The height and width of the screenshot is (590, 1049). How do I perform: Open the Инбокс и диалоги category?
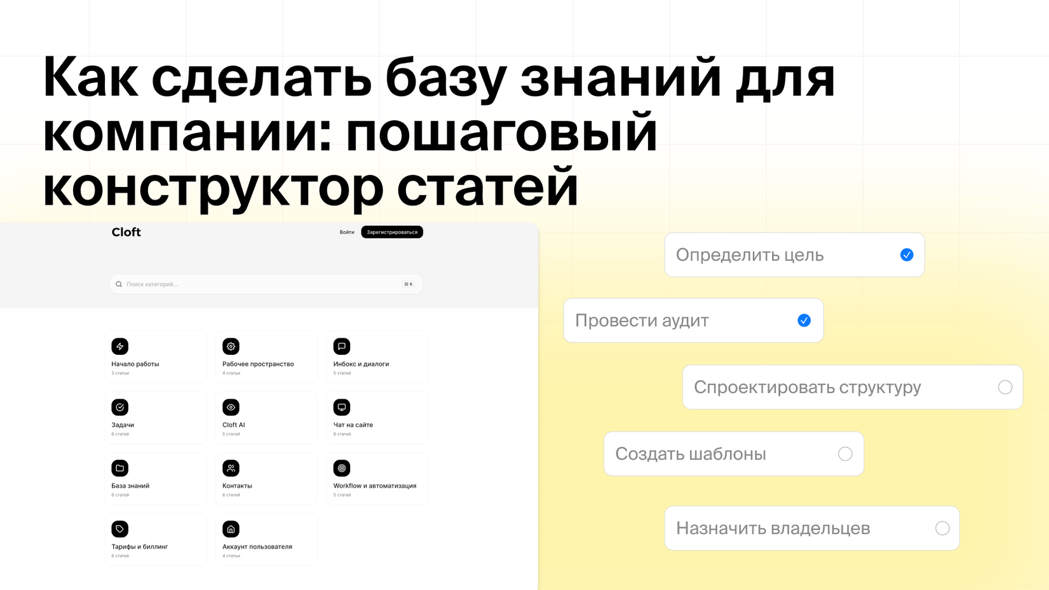(377, 357)
